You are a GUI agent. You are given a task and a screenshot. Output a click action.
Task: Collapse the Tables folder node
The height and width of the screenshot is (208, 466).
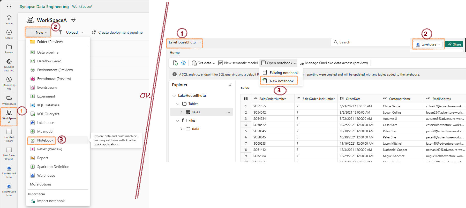click(178, 104)
